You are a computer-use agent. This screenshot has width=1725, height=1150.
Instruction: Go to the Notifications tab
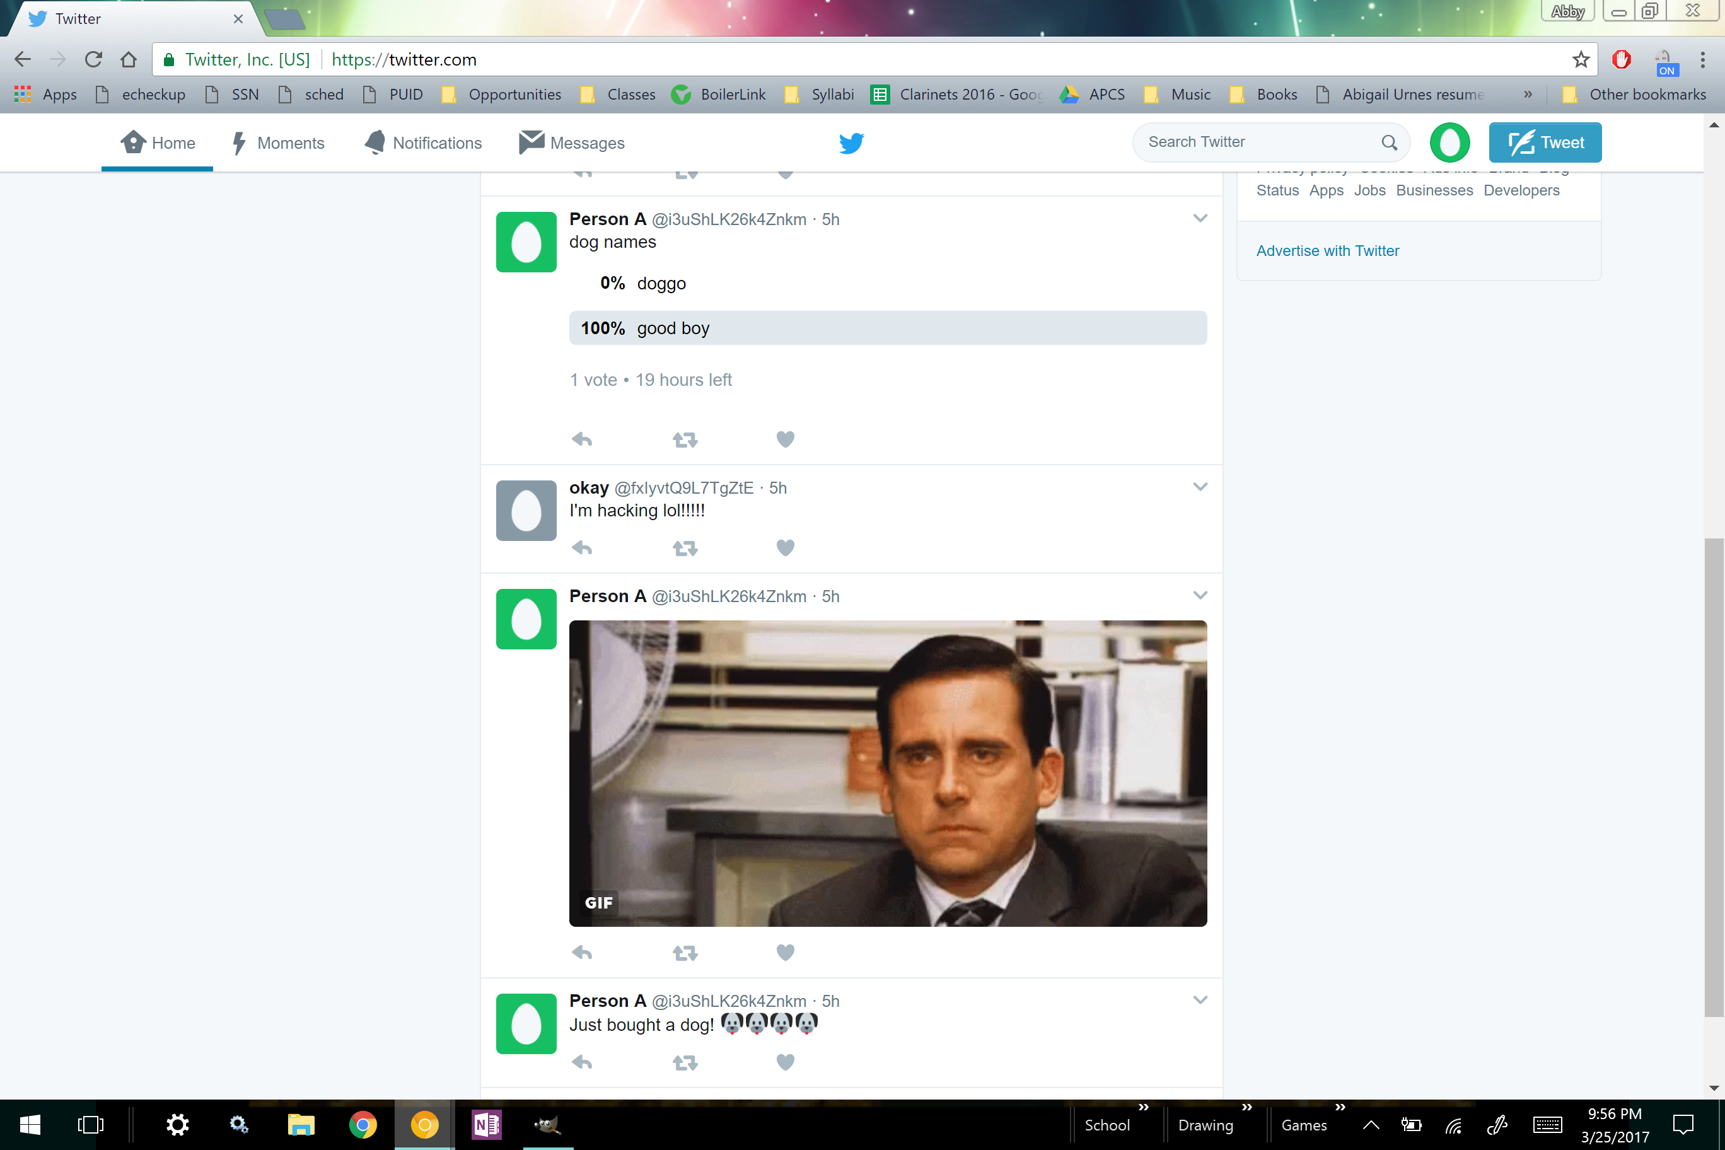click(x=423, y=143)
